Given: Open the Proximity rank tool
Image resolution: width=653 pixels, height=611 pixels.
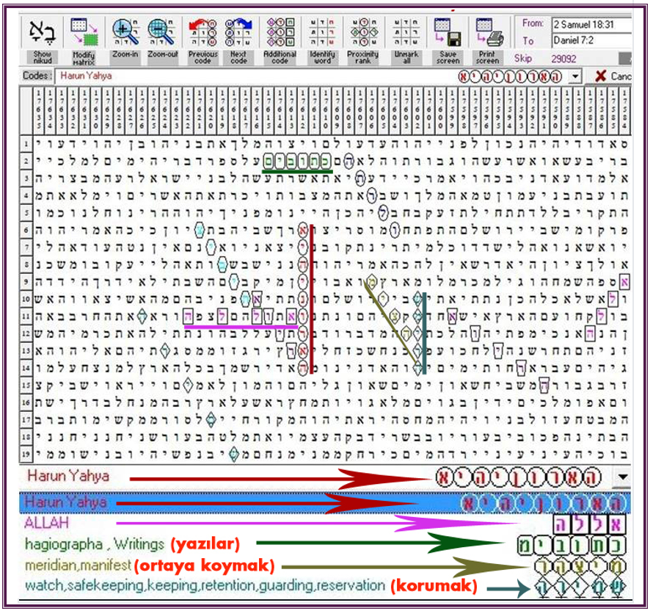Looking at the screenshot, I should click(363, 32).
